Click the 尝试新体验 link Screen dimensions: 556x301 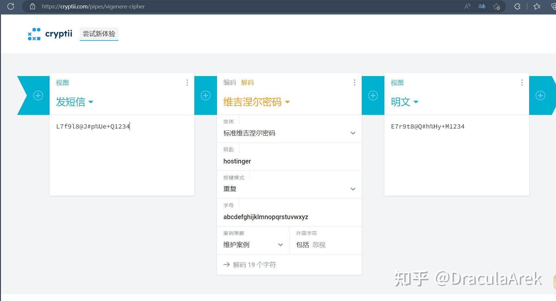[x=99, y=34]
